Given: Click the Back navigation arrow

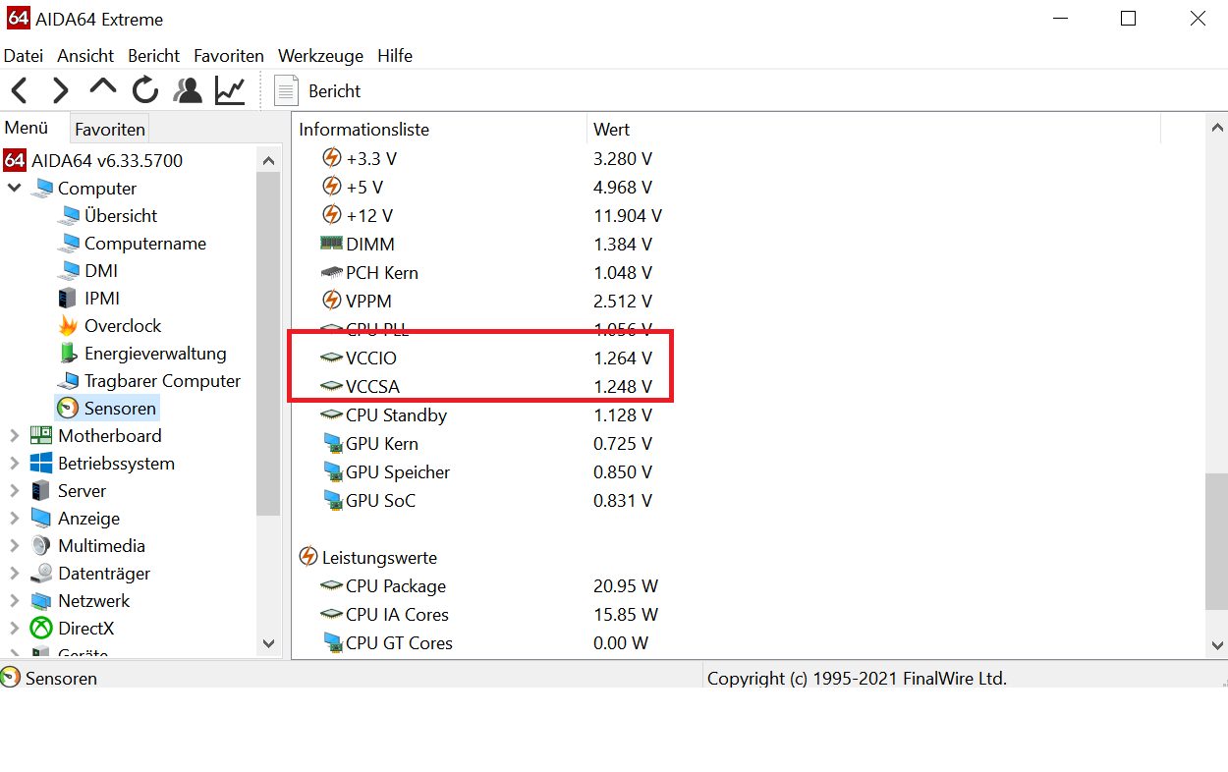Looking at the screenshot, I should pyautogui.click(x=19, y=91).
